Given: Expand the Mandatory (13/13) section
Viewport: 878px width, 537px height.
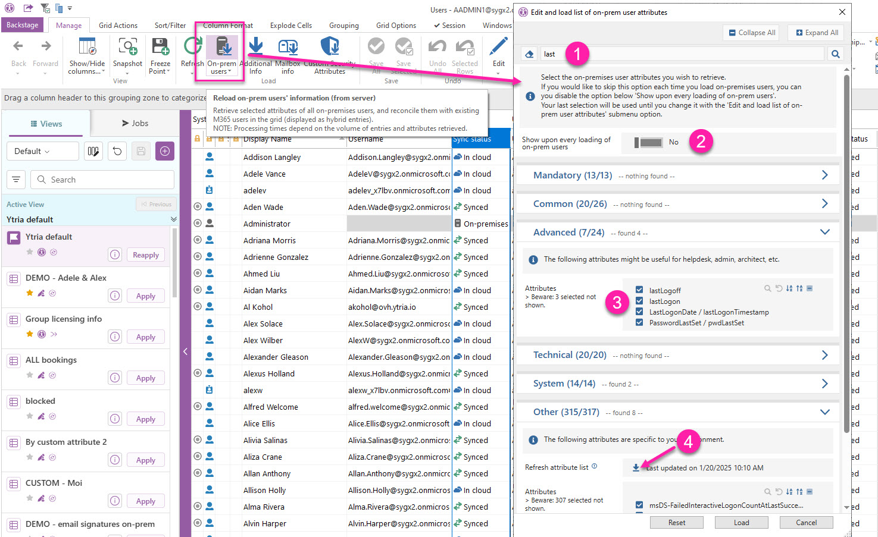Looking at the screenshot, I should [x=824, y=175].
